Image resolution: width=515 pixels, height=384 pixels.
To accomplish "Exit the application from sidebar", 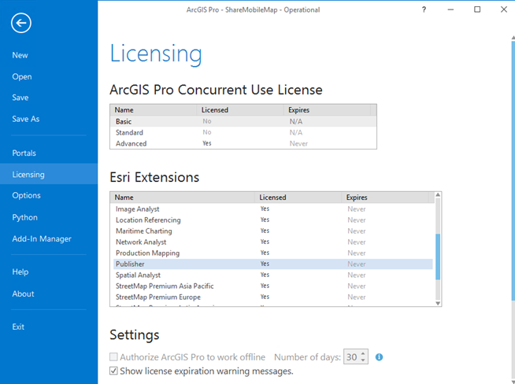I will click(x=18, y=327).
